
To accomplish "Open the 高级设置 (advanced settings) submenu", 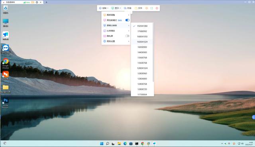I will pyautogui.click(x=116, y=41).
